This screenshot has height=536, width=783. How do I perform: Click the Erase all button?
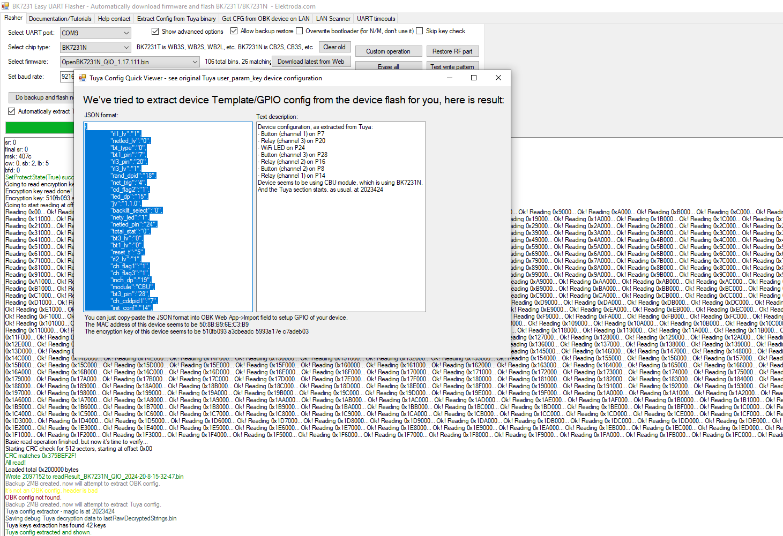tap(388, 66)
